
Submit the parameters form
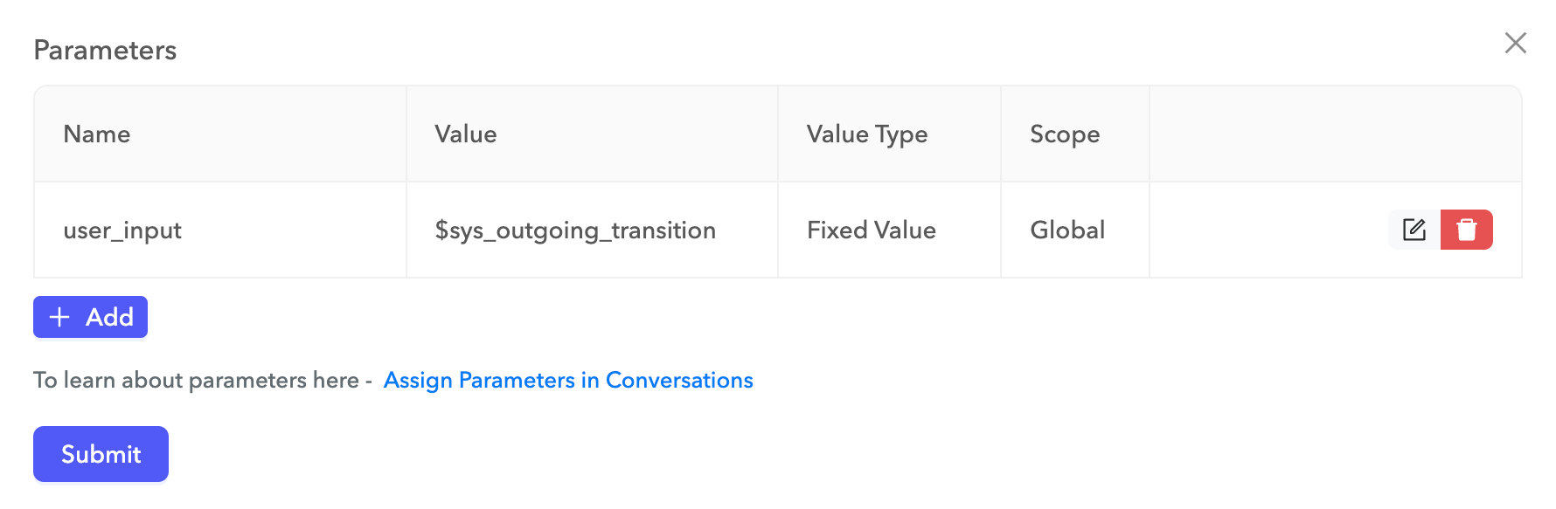pyautogui.click(x=100, y=453)
